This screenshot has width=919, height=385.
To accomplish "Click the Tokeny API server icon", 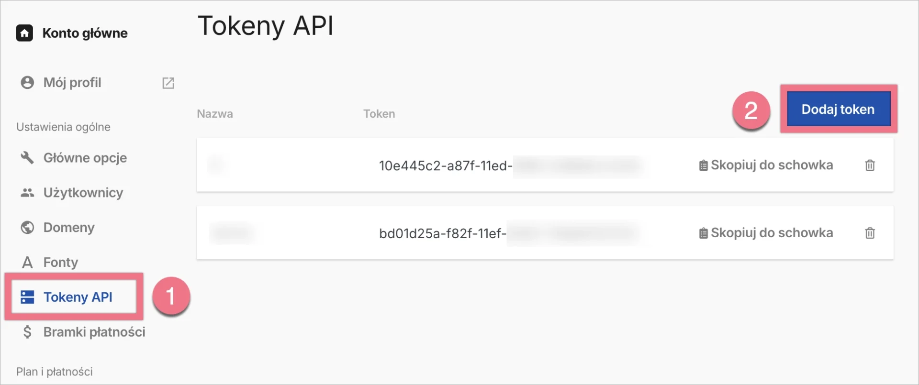I will pyautogui.click(x=27, y=297).
